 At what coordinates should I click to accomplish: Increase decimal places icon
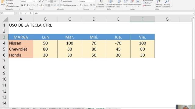(x=91, y=5)
